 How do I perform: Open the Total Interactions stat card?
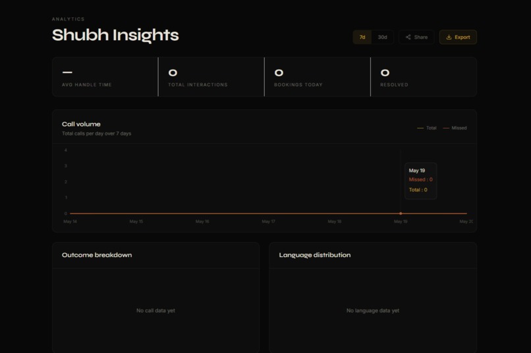coord(211,77)
